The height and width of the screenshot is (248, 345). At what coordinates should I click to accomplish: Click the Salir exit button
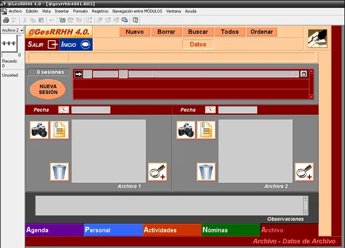[x=42, y=45]
